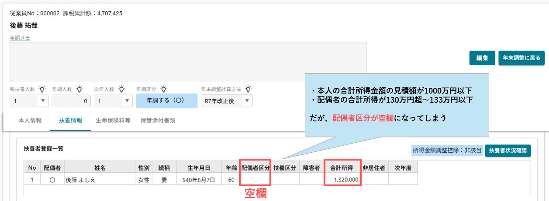This screenshot has width=549, height=201.
Task: Click the employee name 後藤 拓哉
Action: 24,26
